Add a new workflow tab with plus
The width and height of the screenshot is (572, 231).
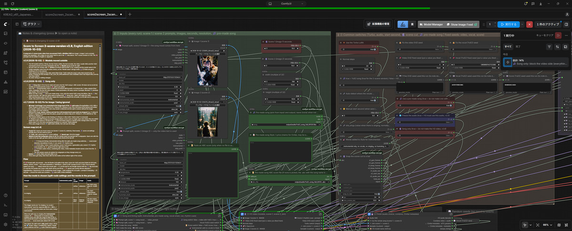130,14
